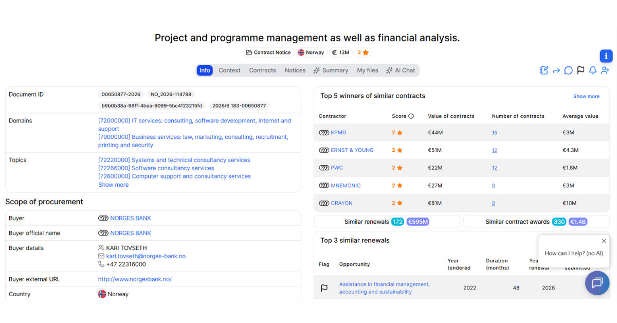617x323 pixels.
Task: Open the http://www.norgesbank.no/ URL
Action: click(135, 279)
